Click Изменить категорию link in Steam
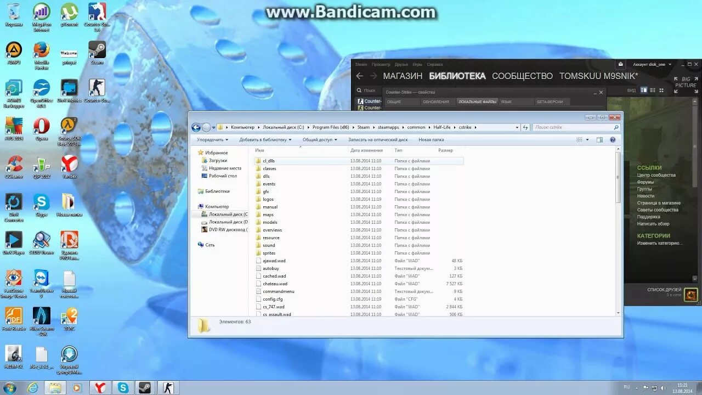702x395 pixels. [x=659, y=243]
